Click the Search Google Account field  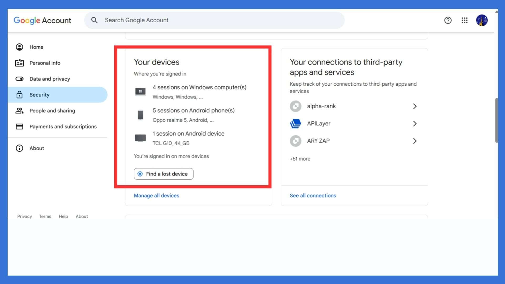point(214,20)
